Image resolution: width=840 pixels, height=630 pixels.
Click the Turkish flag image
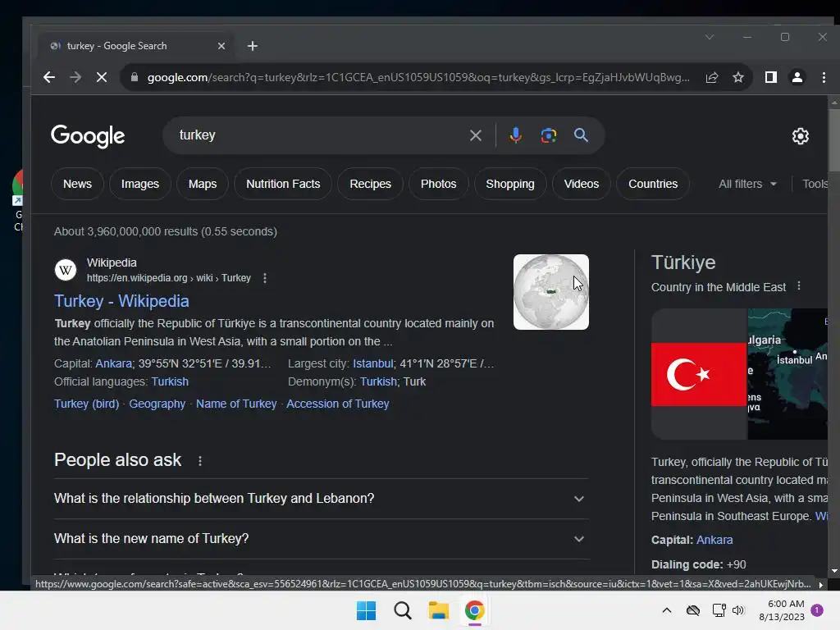click(699, 374)
